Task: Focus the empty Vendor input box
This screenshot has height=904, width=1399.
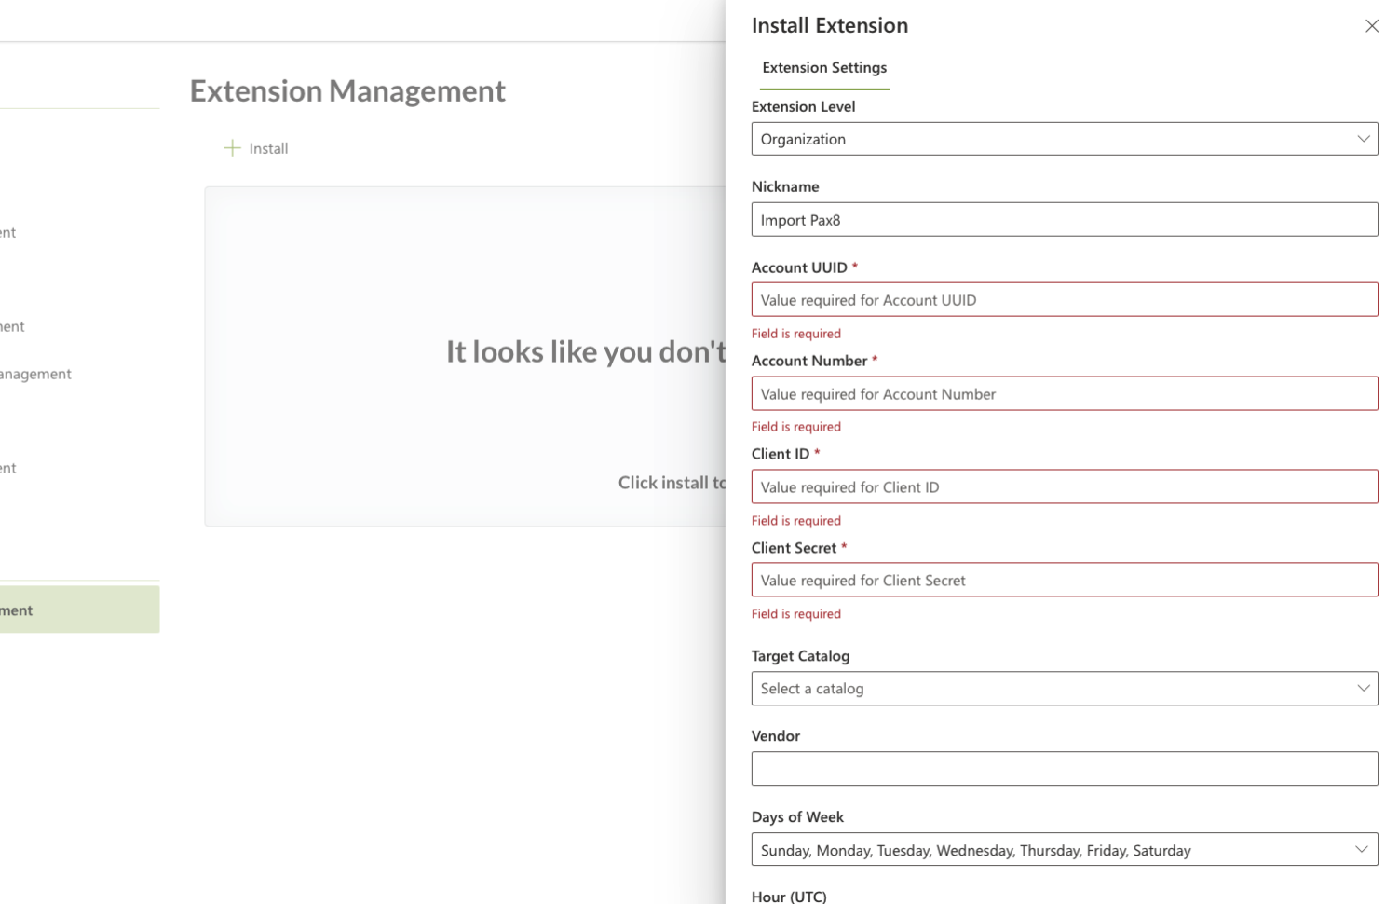Action: pos(1065,769)
